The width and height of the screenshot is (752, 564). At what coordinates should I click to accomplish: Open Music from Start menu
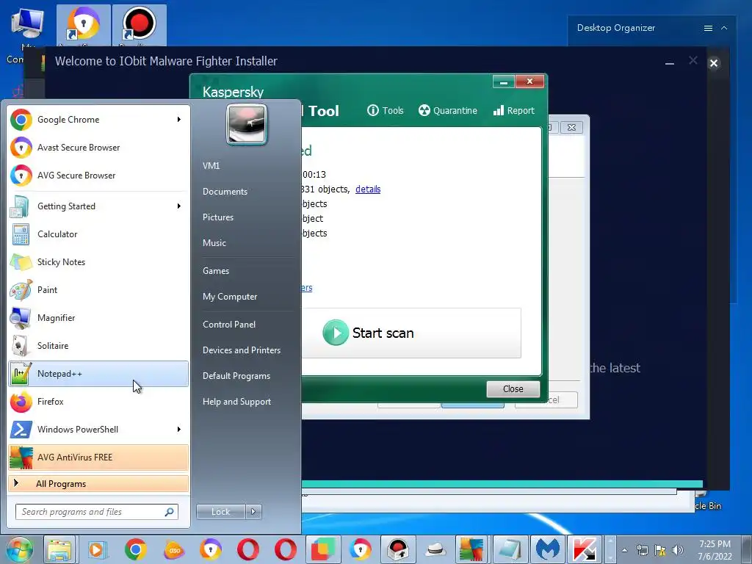click(214, 242)
